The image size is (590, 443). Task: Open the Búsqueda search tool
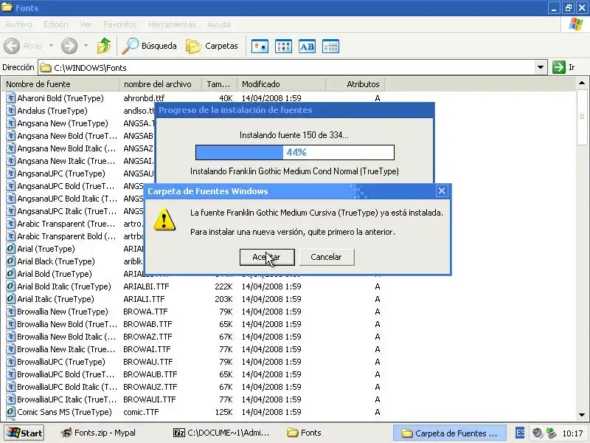tap(150, 46)
